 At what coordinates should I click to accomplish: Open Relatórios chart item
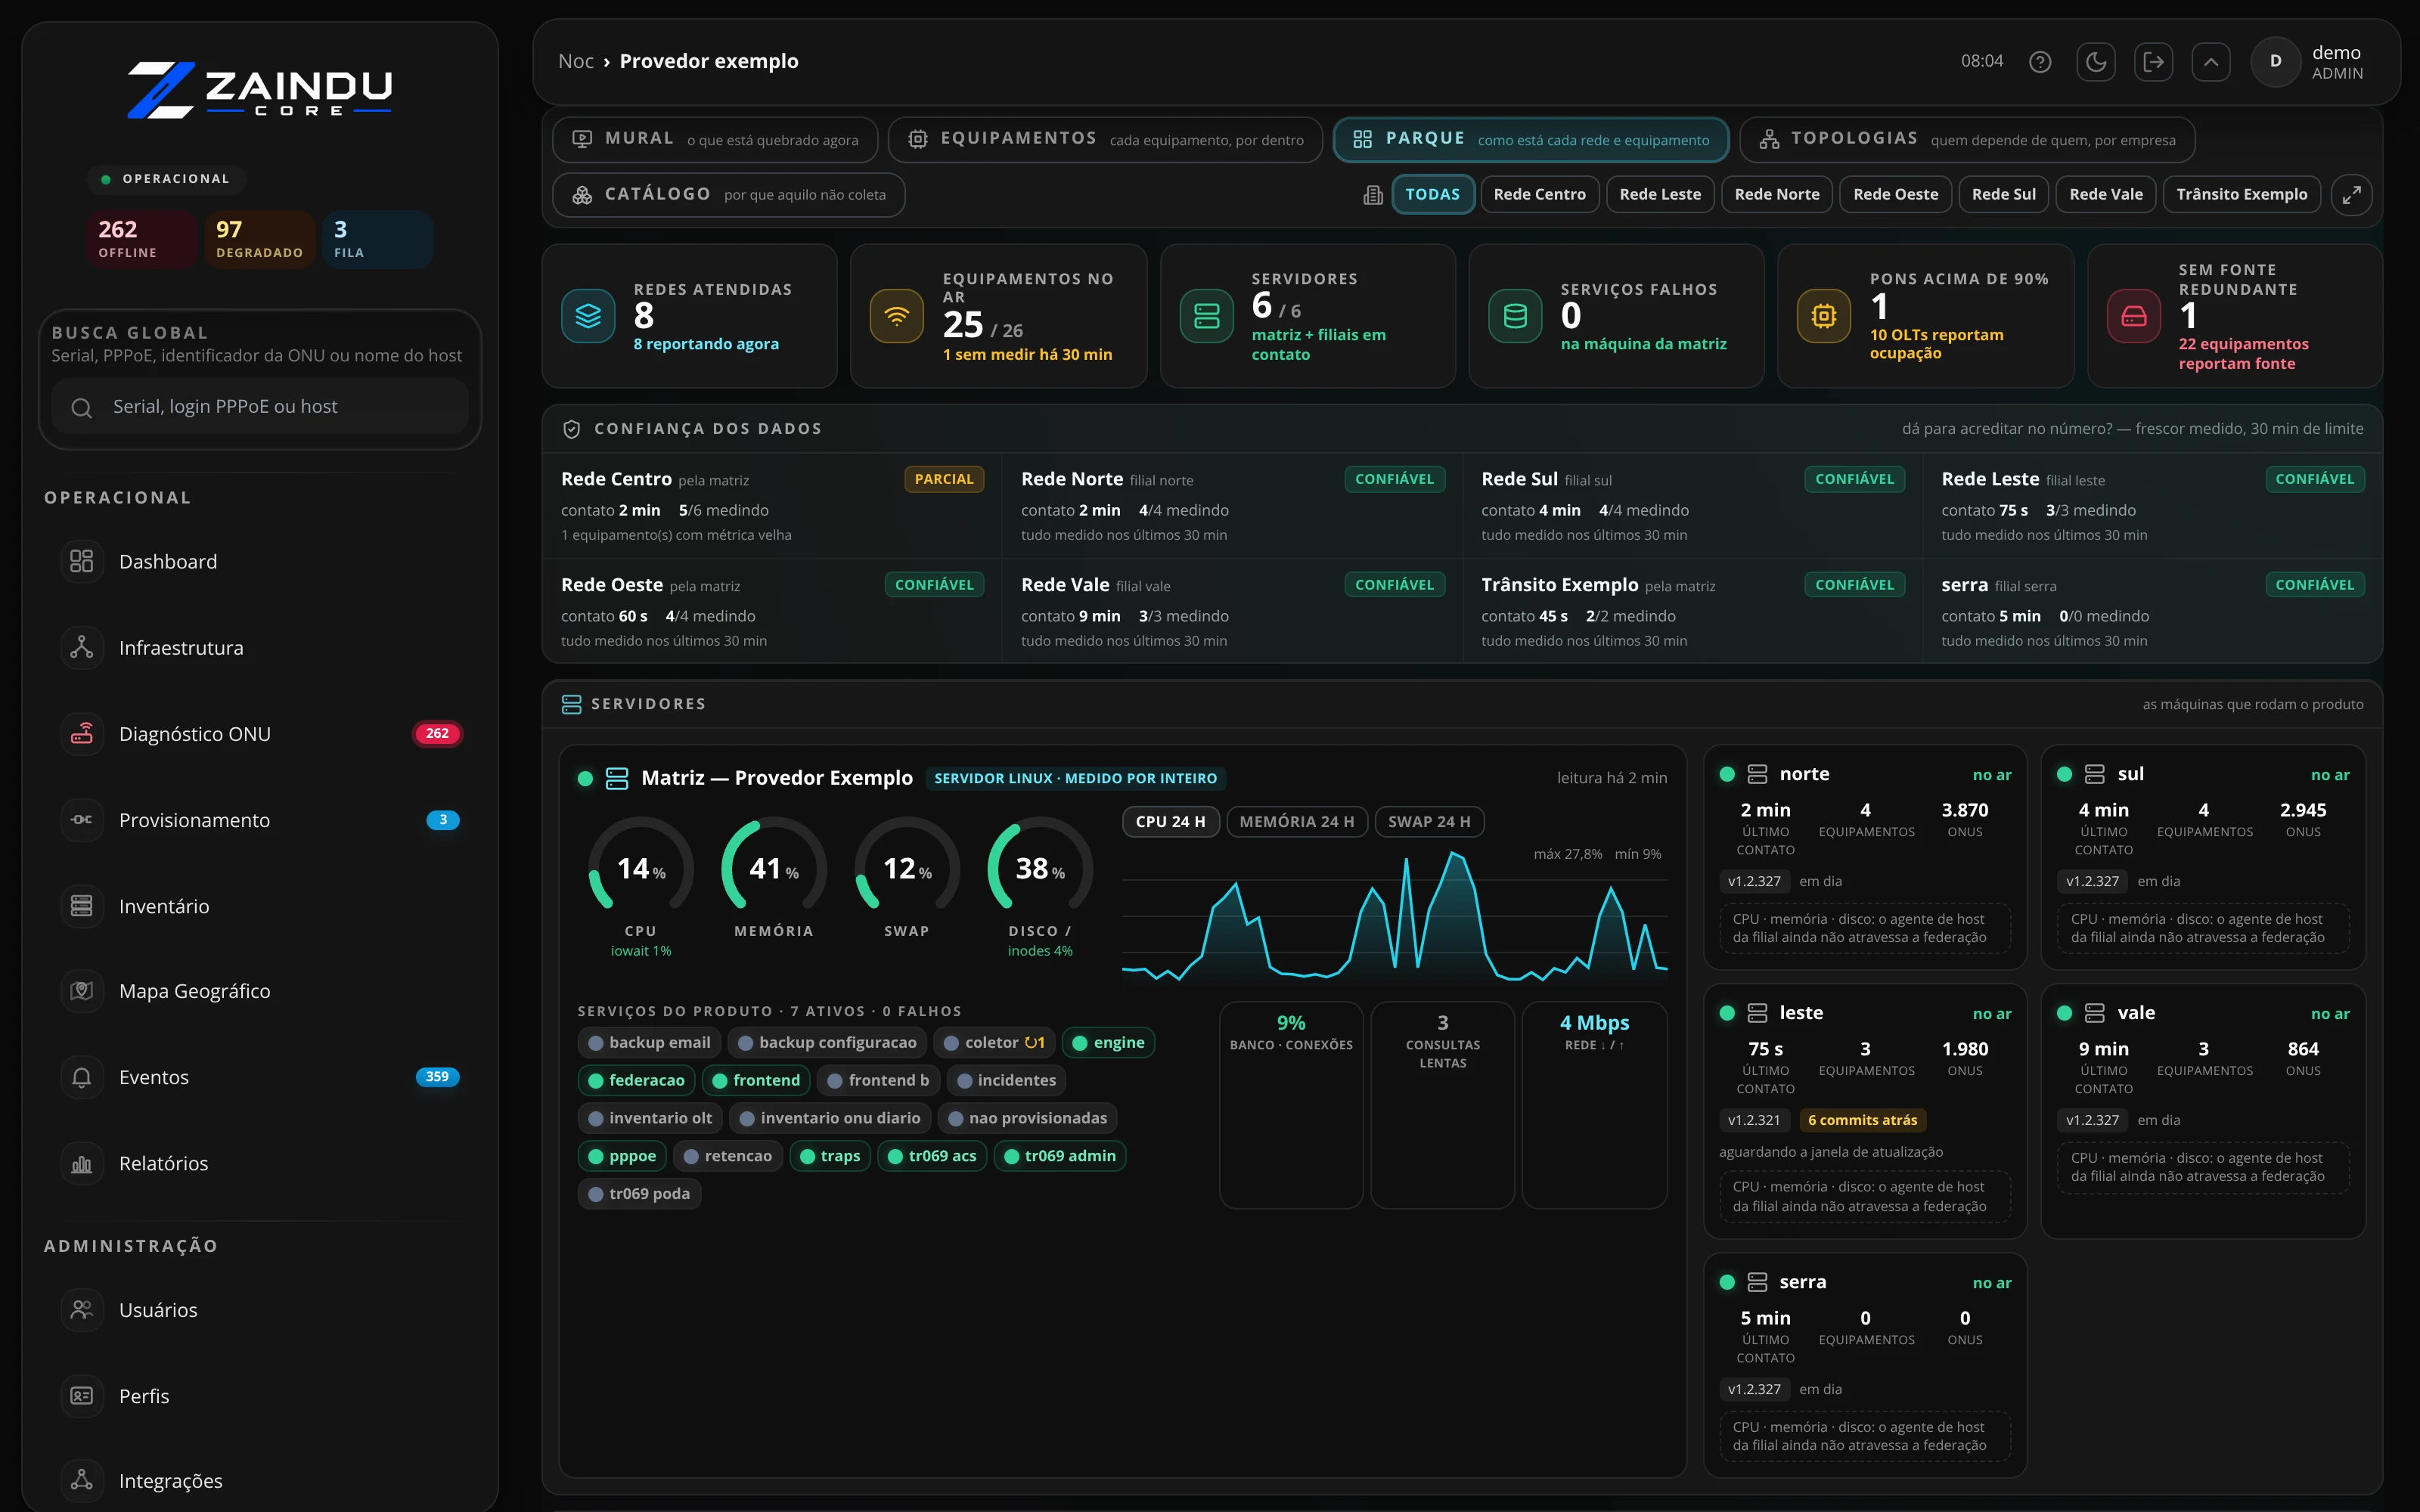260,1163
